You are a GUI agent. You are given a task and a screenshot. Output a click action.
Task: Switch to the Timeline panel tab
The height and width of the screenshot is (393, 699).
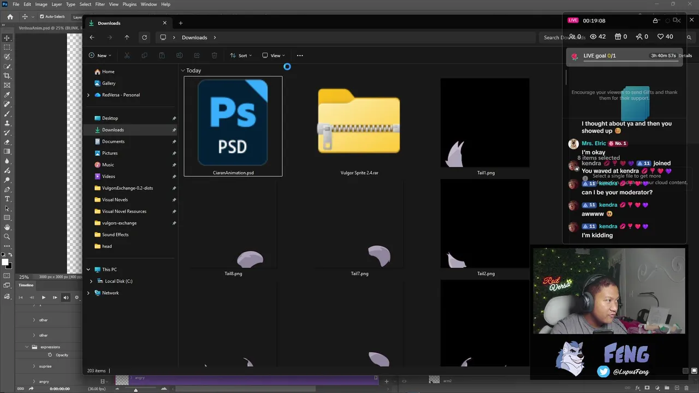click(26, 285)
